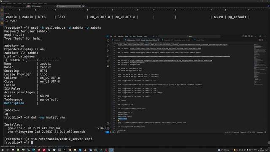Viewport: 270px width, 152px height.
Task: Click 'vim /etc/zabbix/zabbix_server.conf' command in terminal
Action: (x=62, y=139)
